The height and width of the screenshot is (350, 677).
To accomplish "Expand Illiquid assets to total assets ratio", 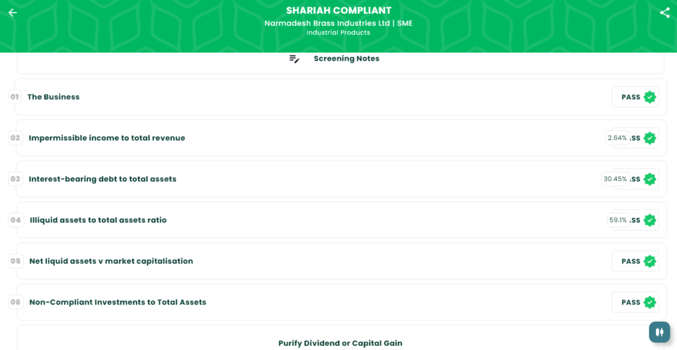I will pos(98,220).
